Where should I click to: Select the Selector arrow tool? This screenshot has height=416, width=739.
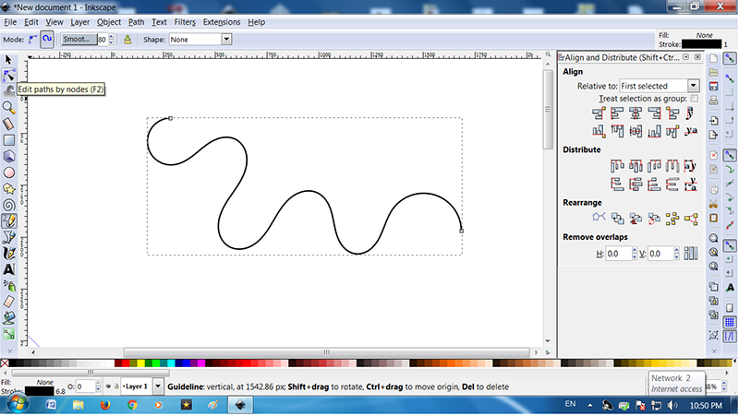pos(8,60)
